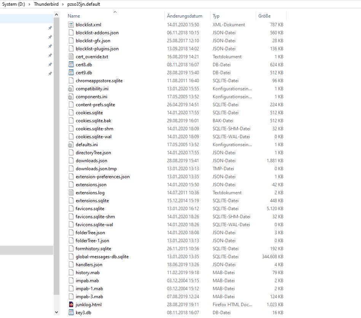Image resolution: width=361 pixels, height=318 pixels.
Task: Sort by Änderungsdatum column header
Action: tap(184, 16)
